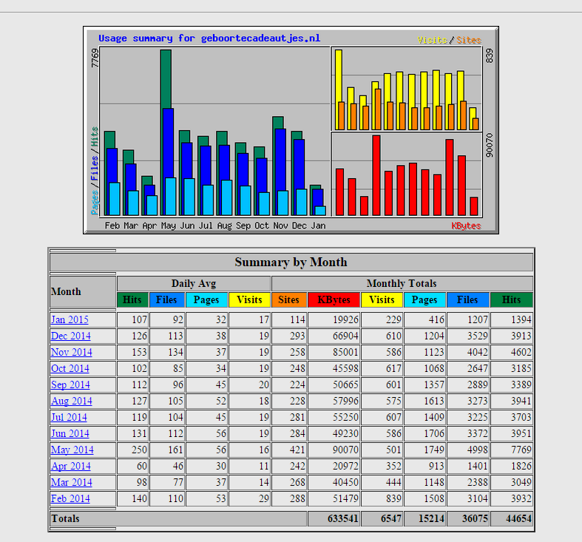Screen dimensions: 582x542
Task: Click the orange Sites header cell
Action: pos(289,300)
